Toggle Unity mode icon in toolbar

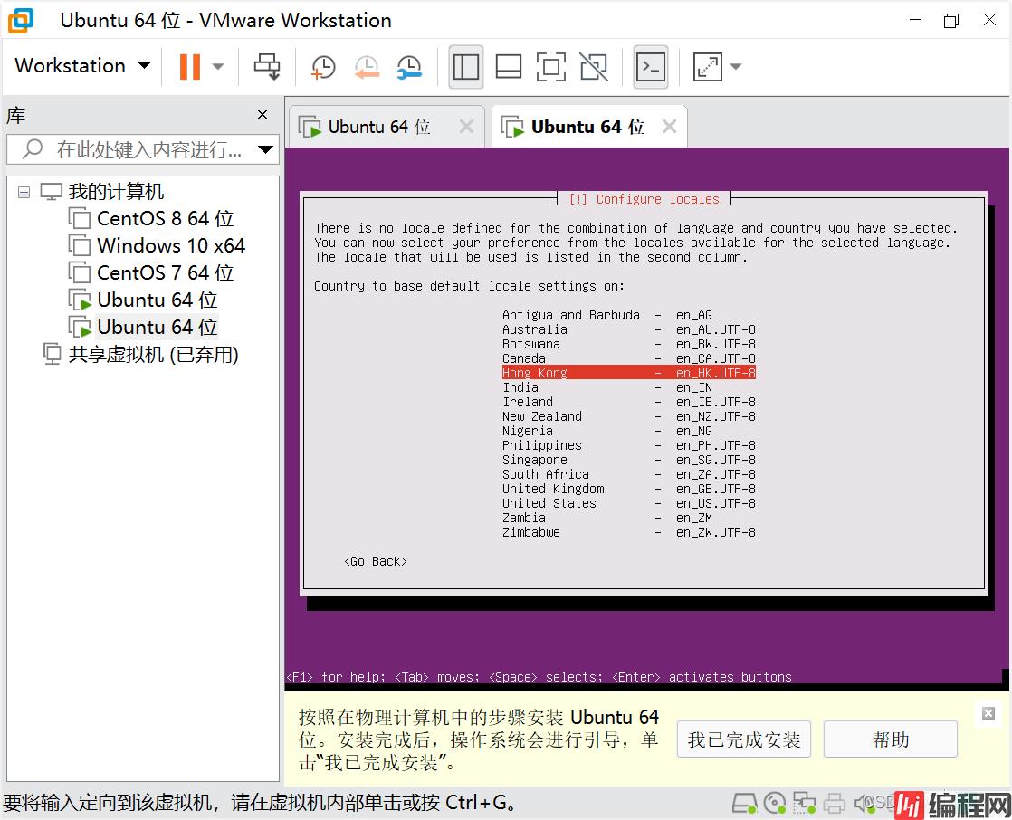594,66
